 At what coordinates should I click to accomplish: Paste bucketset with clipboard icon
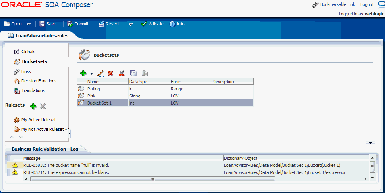click(145, 73)
